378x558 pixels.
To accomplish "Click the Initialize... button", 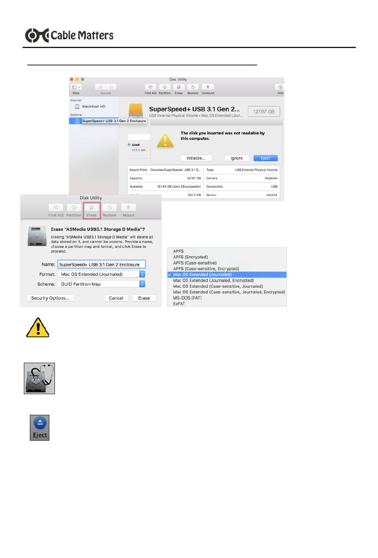I will pyautogui.click(x=196, y=158).
